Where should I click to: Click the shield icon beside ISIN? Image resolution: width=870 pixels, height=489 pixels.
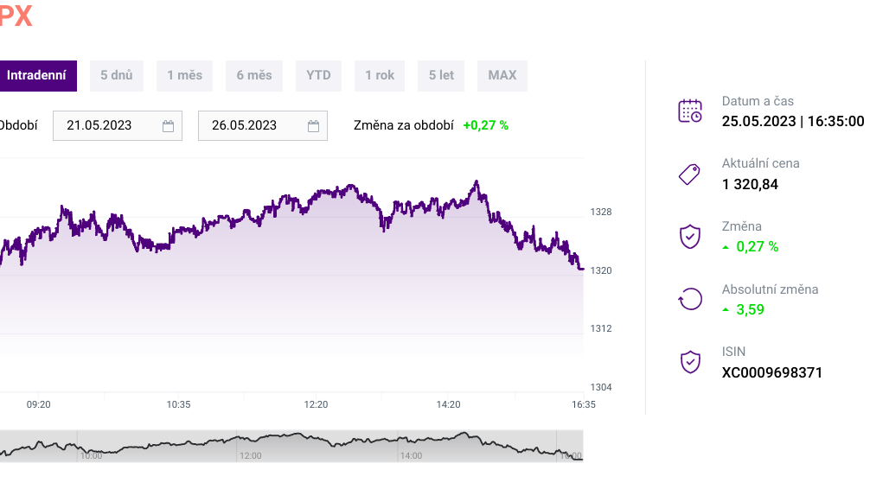pos(689,362)
